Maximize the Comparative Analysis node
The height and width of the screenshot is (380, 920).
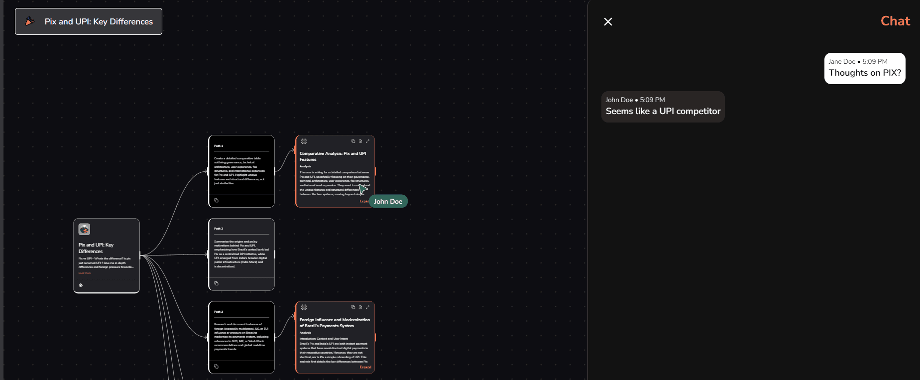(367, 141)
